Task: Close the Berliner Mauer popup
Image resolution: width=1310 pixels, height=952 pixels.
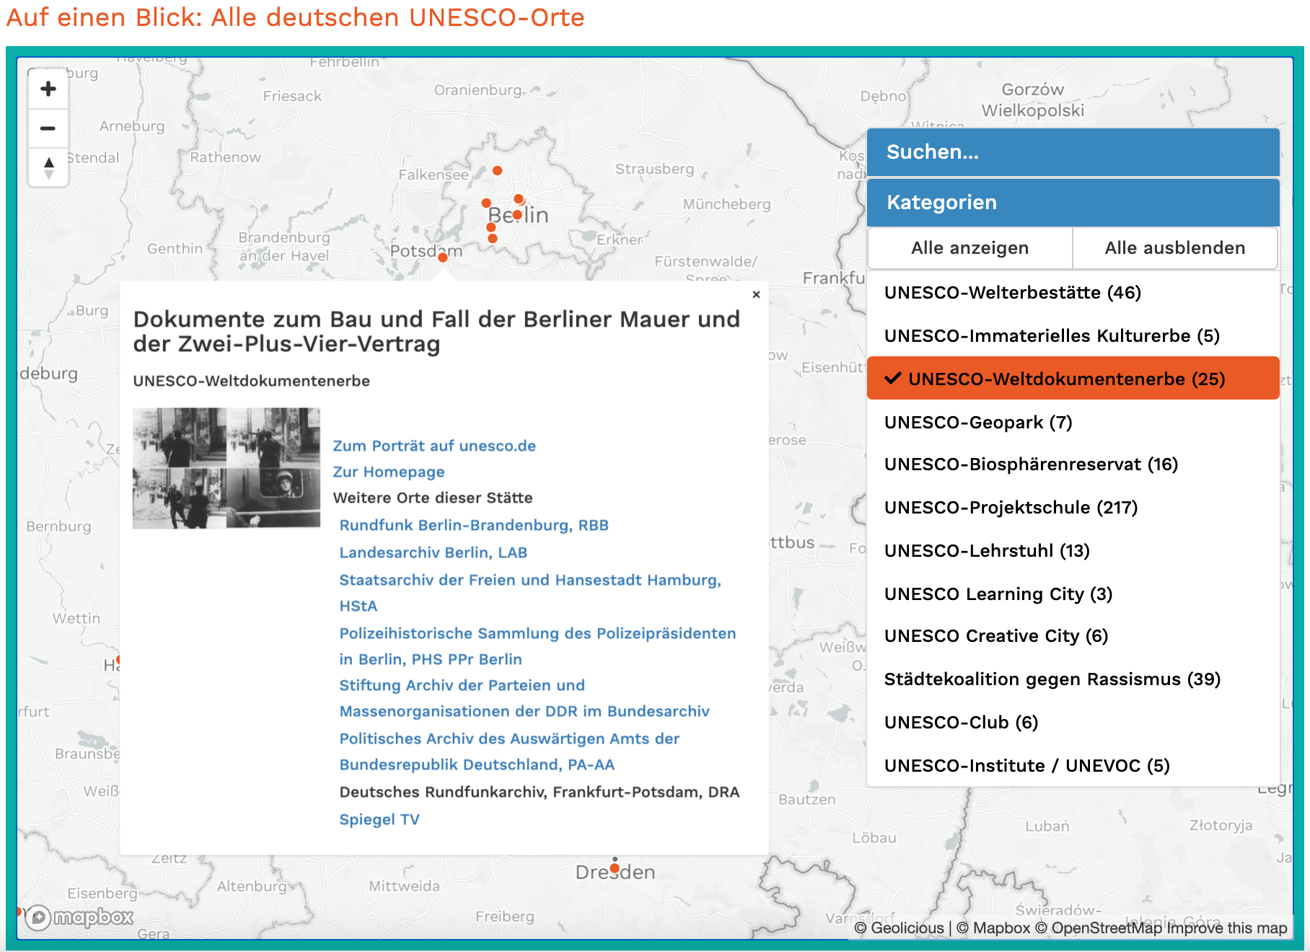Action: pos(756,294)
